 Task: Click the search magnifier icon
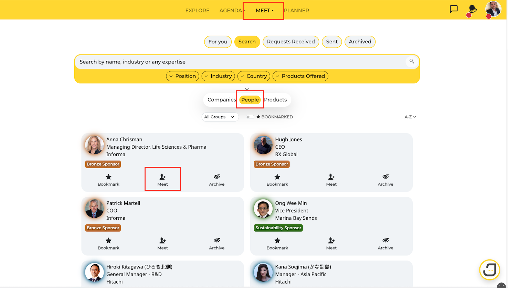pyautogui.click(x=412, y=61)
